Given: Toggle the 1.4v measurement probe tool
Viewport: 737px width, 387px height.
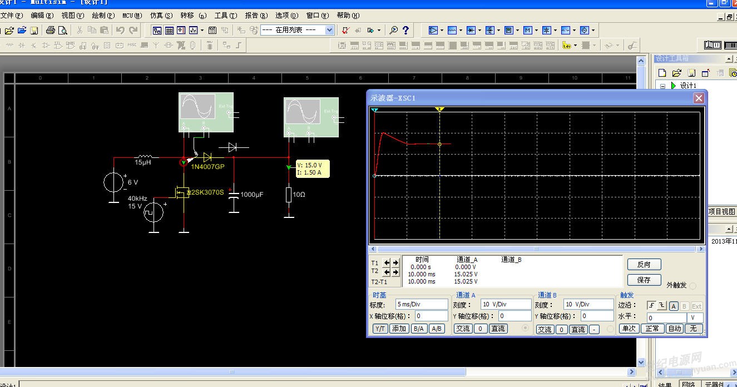Looking at the screenshot, I should (567, 45).
